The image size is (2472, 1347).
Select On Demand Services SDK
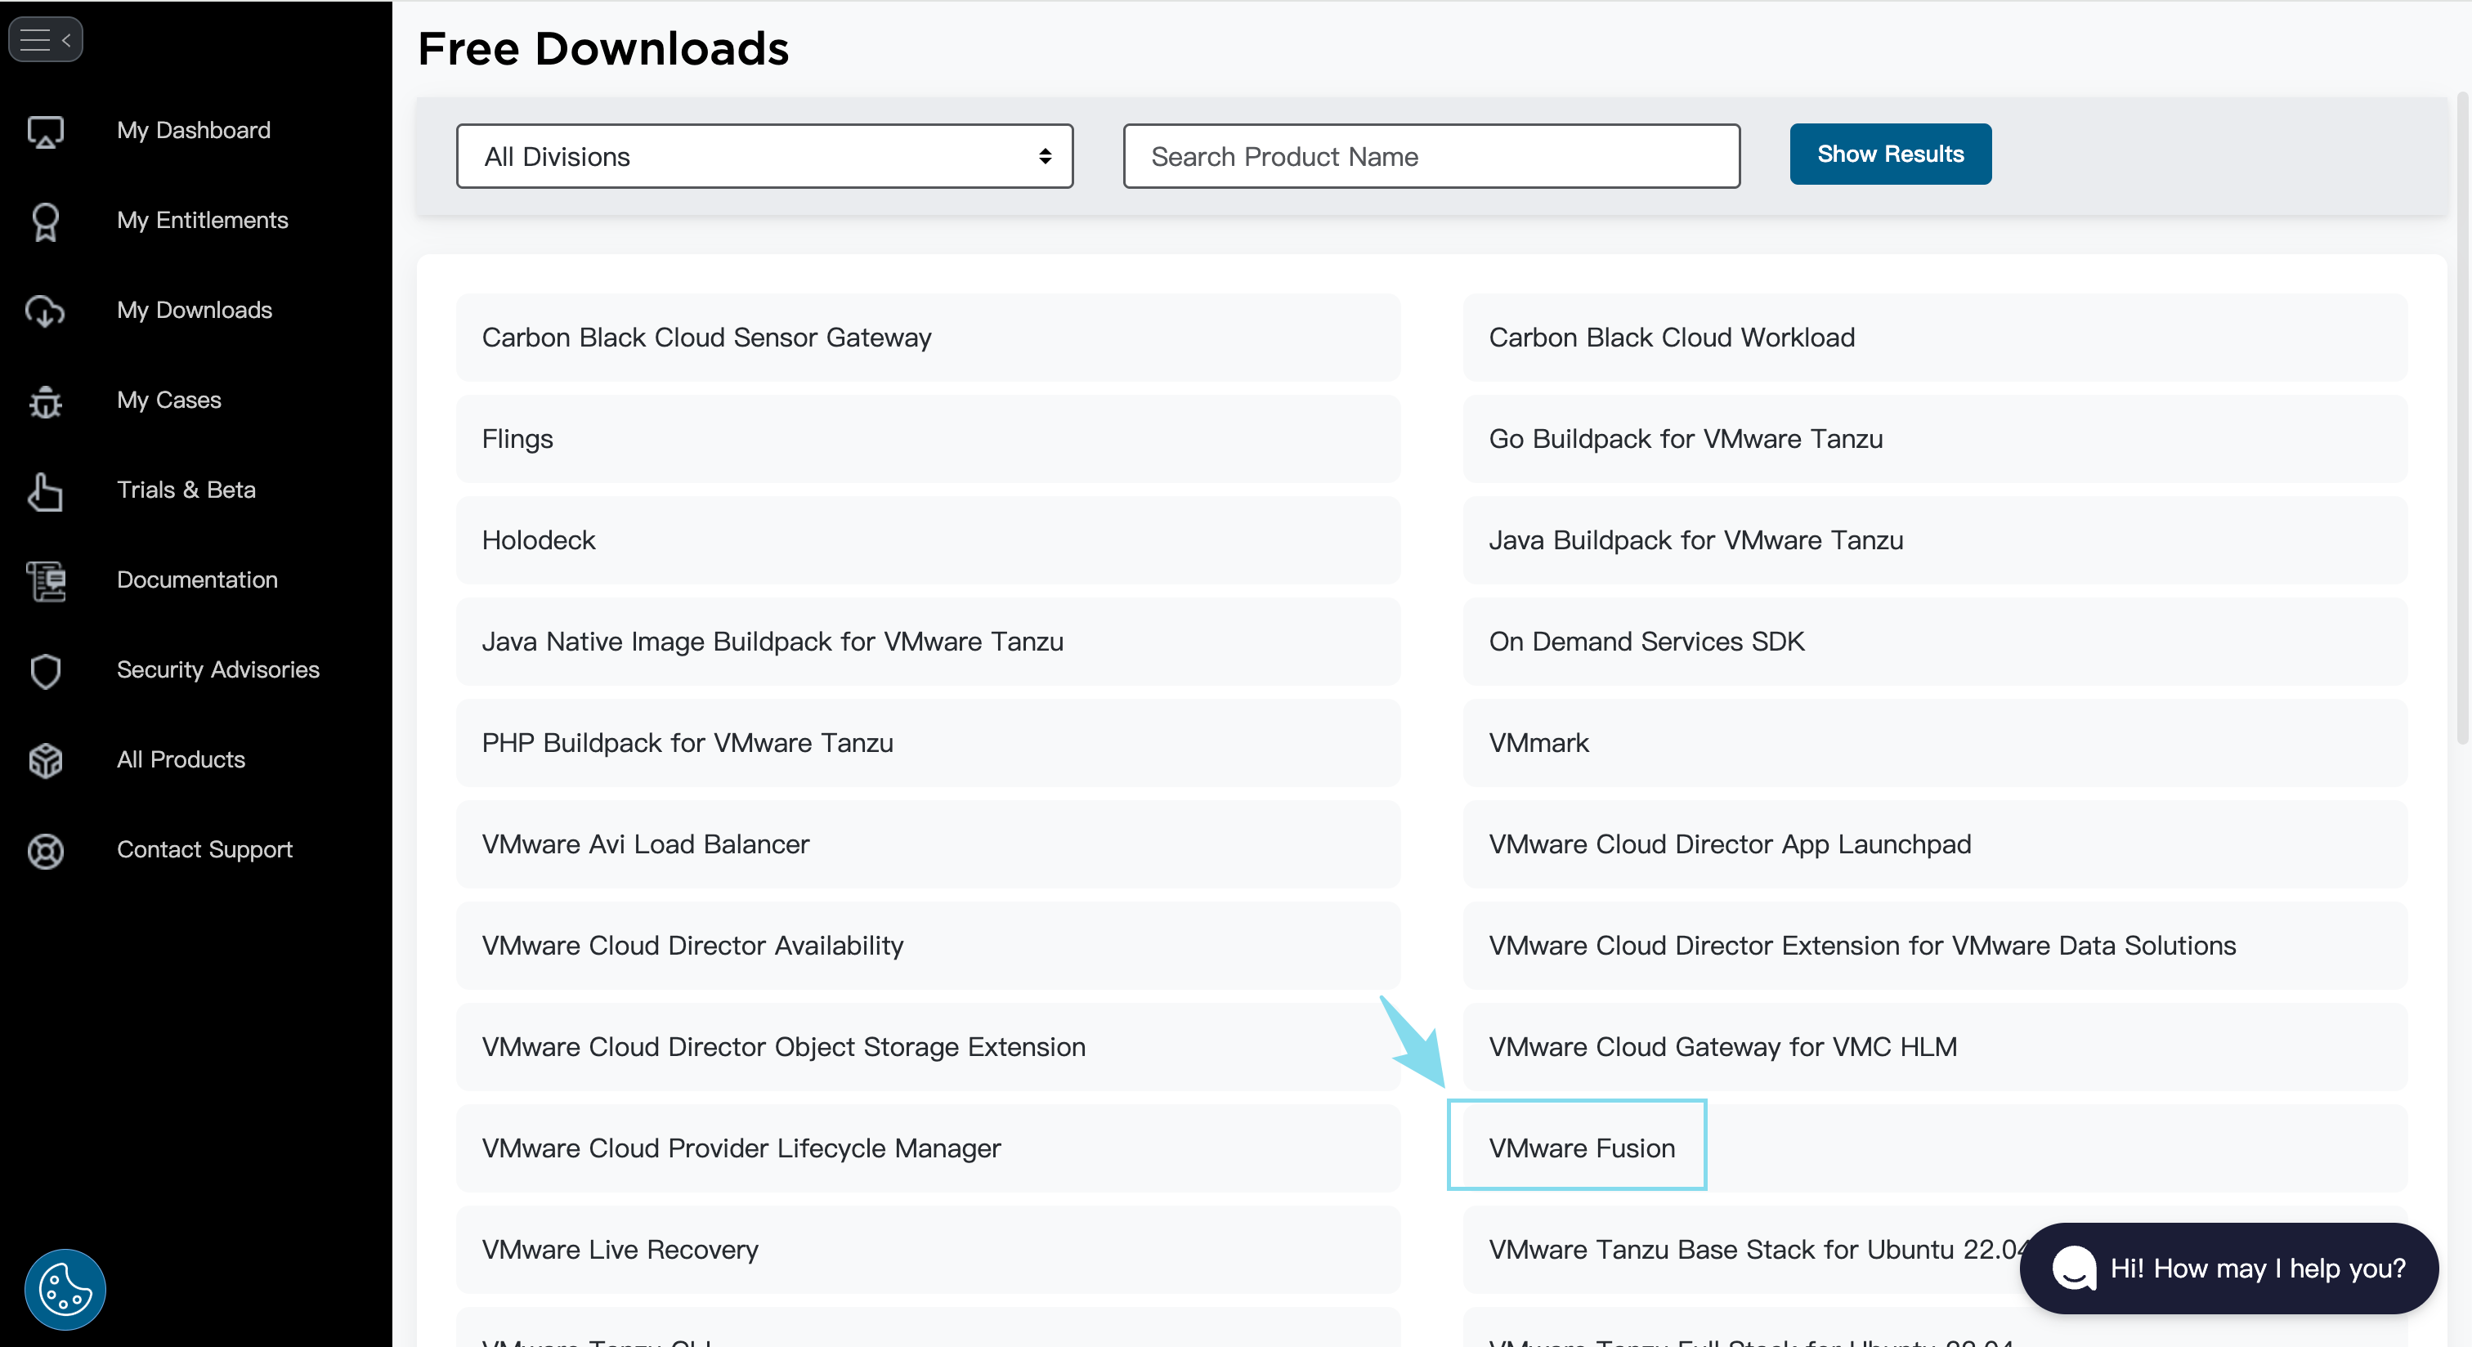coord(1936,642)
